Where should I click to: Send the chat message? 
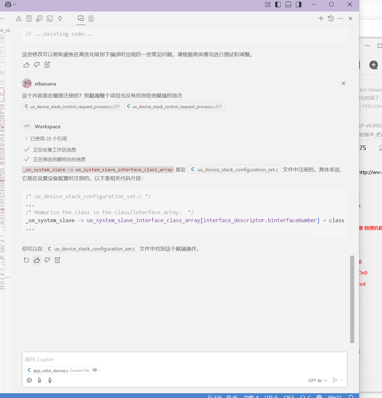click(x=335, y=380)
